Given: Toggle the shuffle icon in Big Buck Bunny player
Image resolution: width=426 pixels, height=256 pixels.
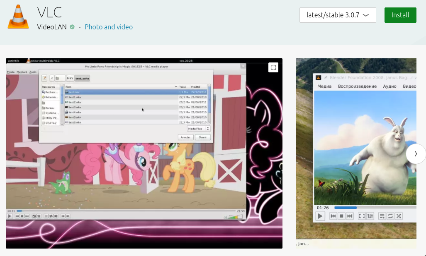Looking at the screenshot, I should [399, 216].
